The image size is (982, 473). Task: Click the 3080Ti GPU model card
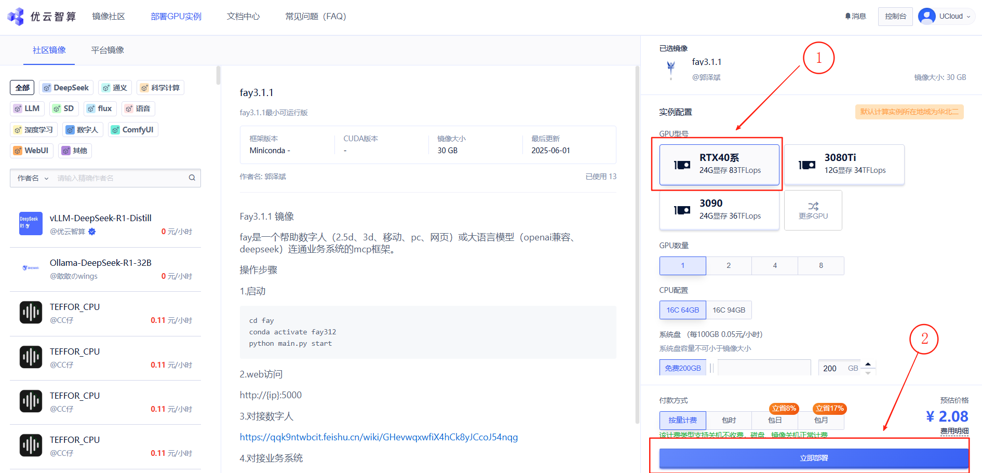(844, 165)
